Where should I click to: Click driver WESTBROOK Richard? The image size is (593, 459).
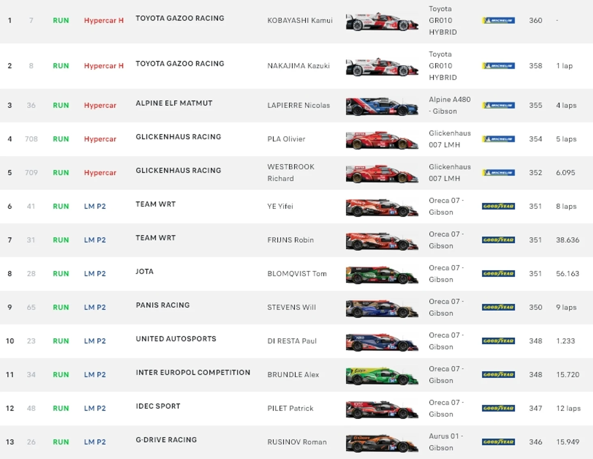pyautogui.click(x=291, y=173)
